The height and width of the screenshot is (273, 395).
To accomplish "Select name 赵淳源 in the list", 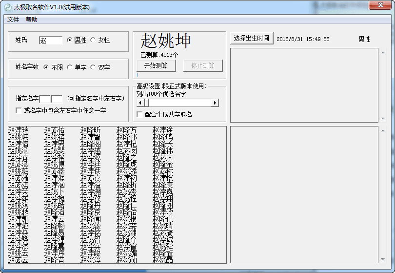I will [x=90, y=157].
